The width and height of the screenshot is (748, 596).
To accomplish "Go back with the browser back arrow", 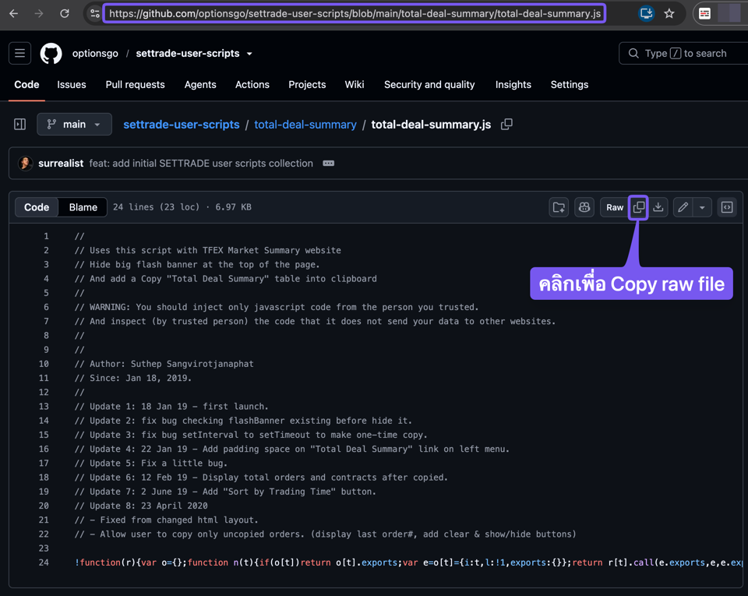I will (13, 13).
